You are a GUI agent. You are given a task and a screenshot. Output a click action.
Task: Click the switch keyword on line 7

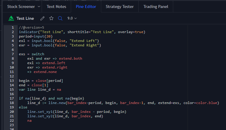tap(38, 54)
